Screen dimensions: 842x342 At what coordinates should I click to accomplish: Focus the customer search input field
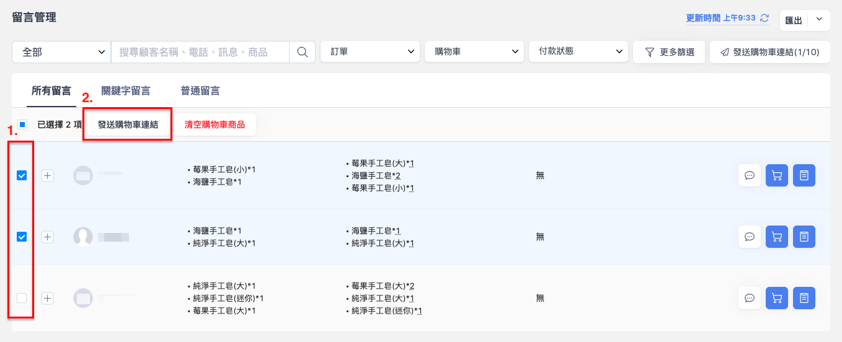click(200, 52)
